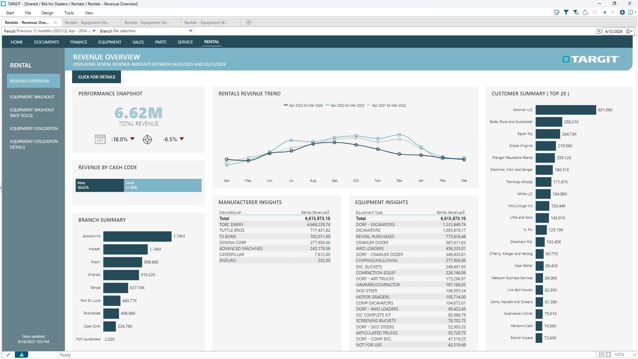Click the target crosshair icon in Performance Snapshot
Viewport: 638px width, 359px height.
pyautogui.click(x=147, y=140)
